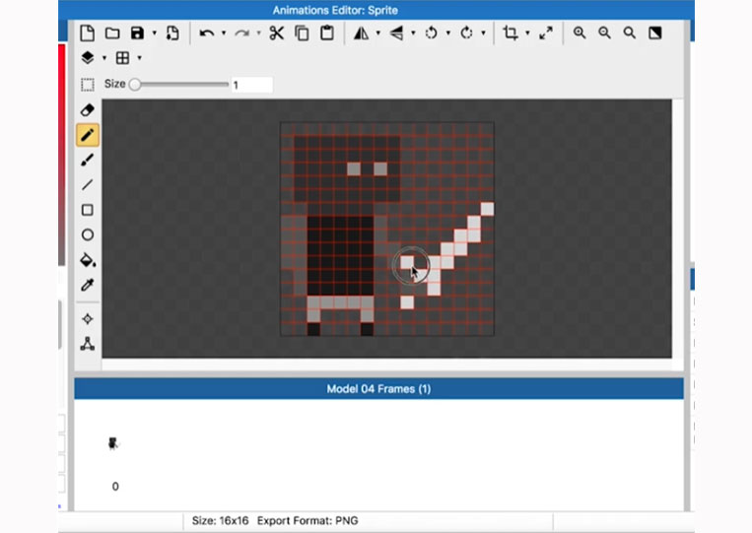Viewport: 752px width, 533px height.
Task: Select the Brush tool
Action: 88,160
